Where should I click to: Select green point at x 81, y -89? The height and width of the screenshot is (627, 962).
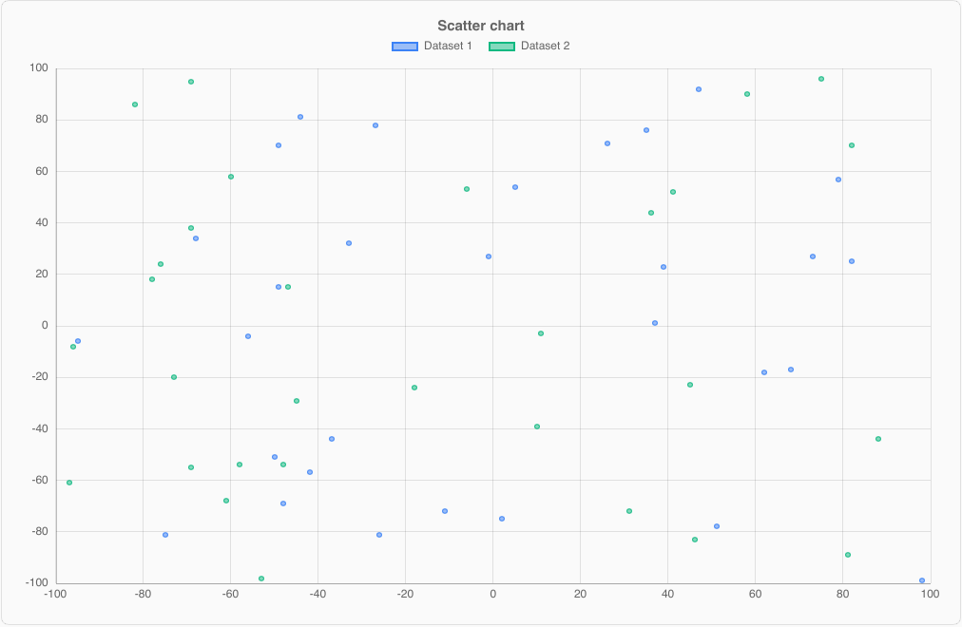847,556
